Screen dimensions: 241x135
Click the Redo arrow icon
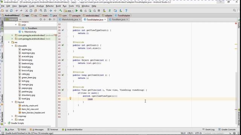coord(21,10)
